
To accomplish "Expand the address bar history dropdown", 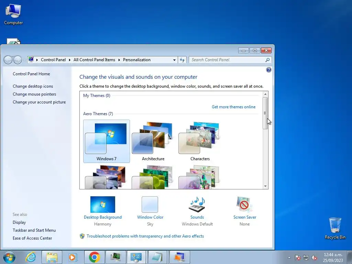I will point(174,60).
